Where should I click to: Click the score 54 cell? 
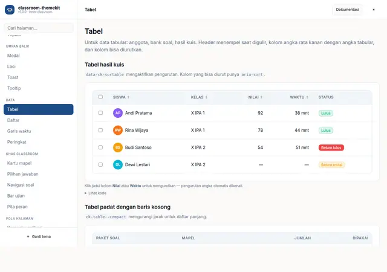click(x=261, y=147)
